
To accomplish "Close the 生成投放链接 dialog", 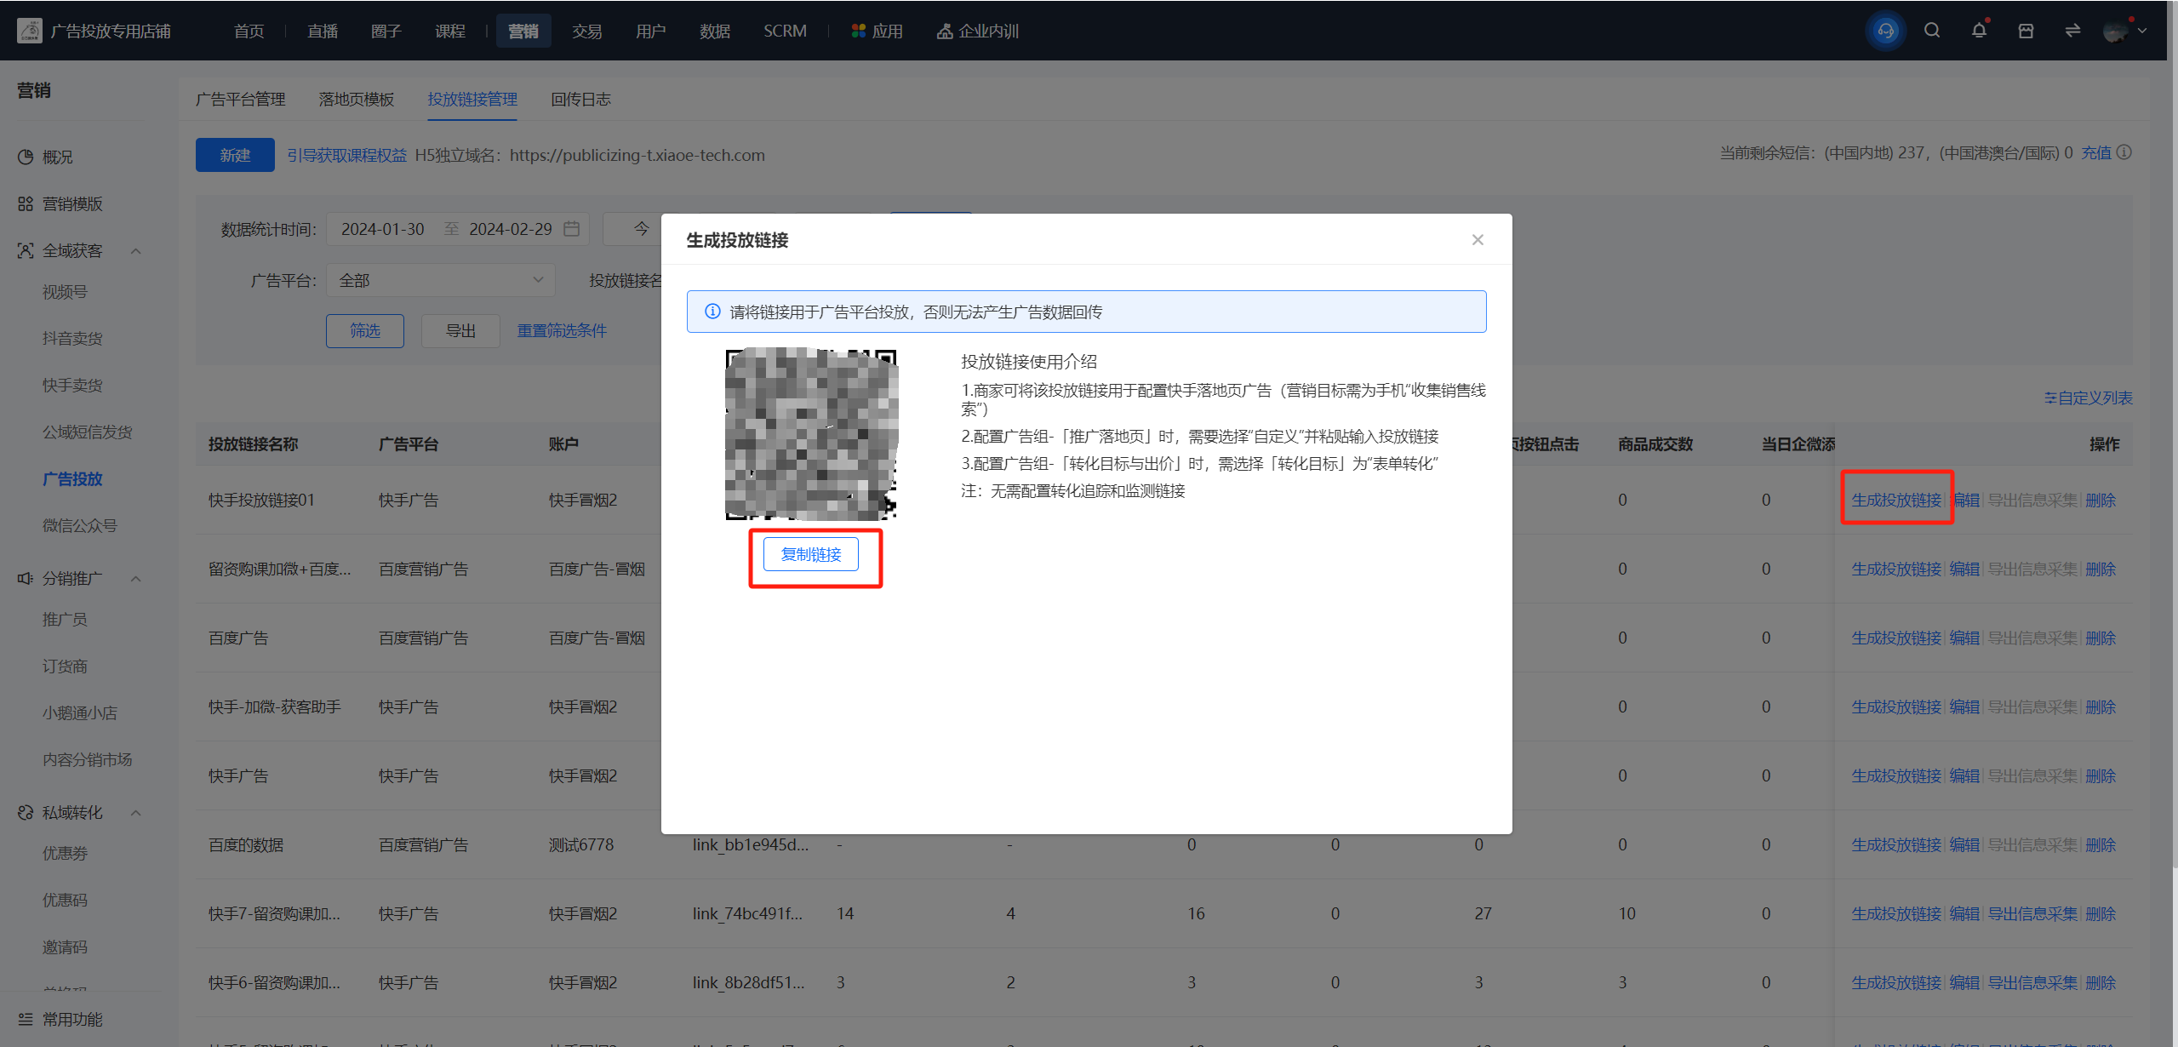I will (1478, 240).
